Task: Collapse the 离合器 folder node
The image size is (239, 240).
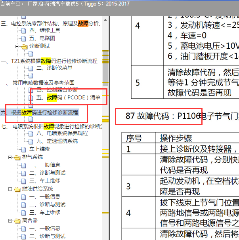Action: click(10, 221)
